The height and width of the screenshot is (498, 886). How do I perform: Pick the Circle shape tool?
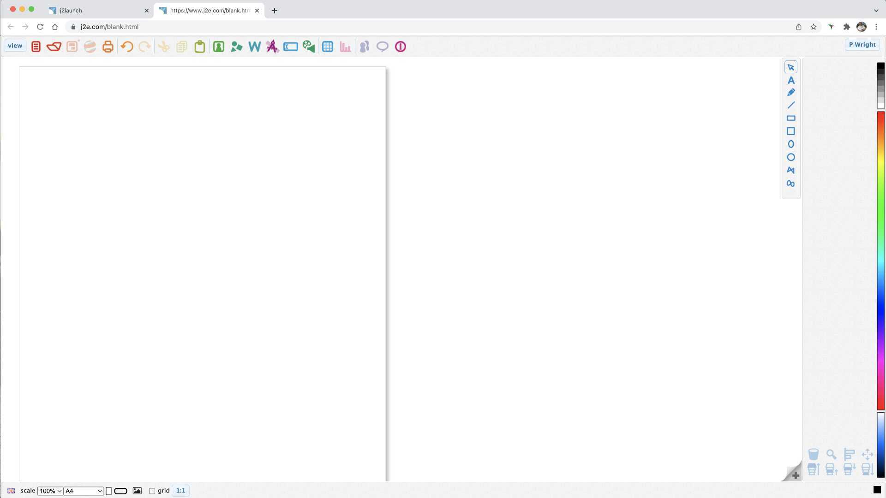click(791, 157)
